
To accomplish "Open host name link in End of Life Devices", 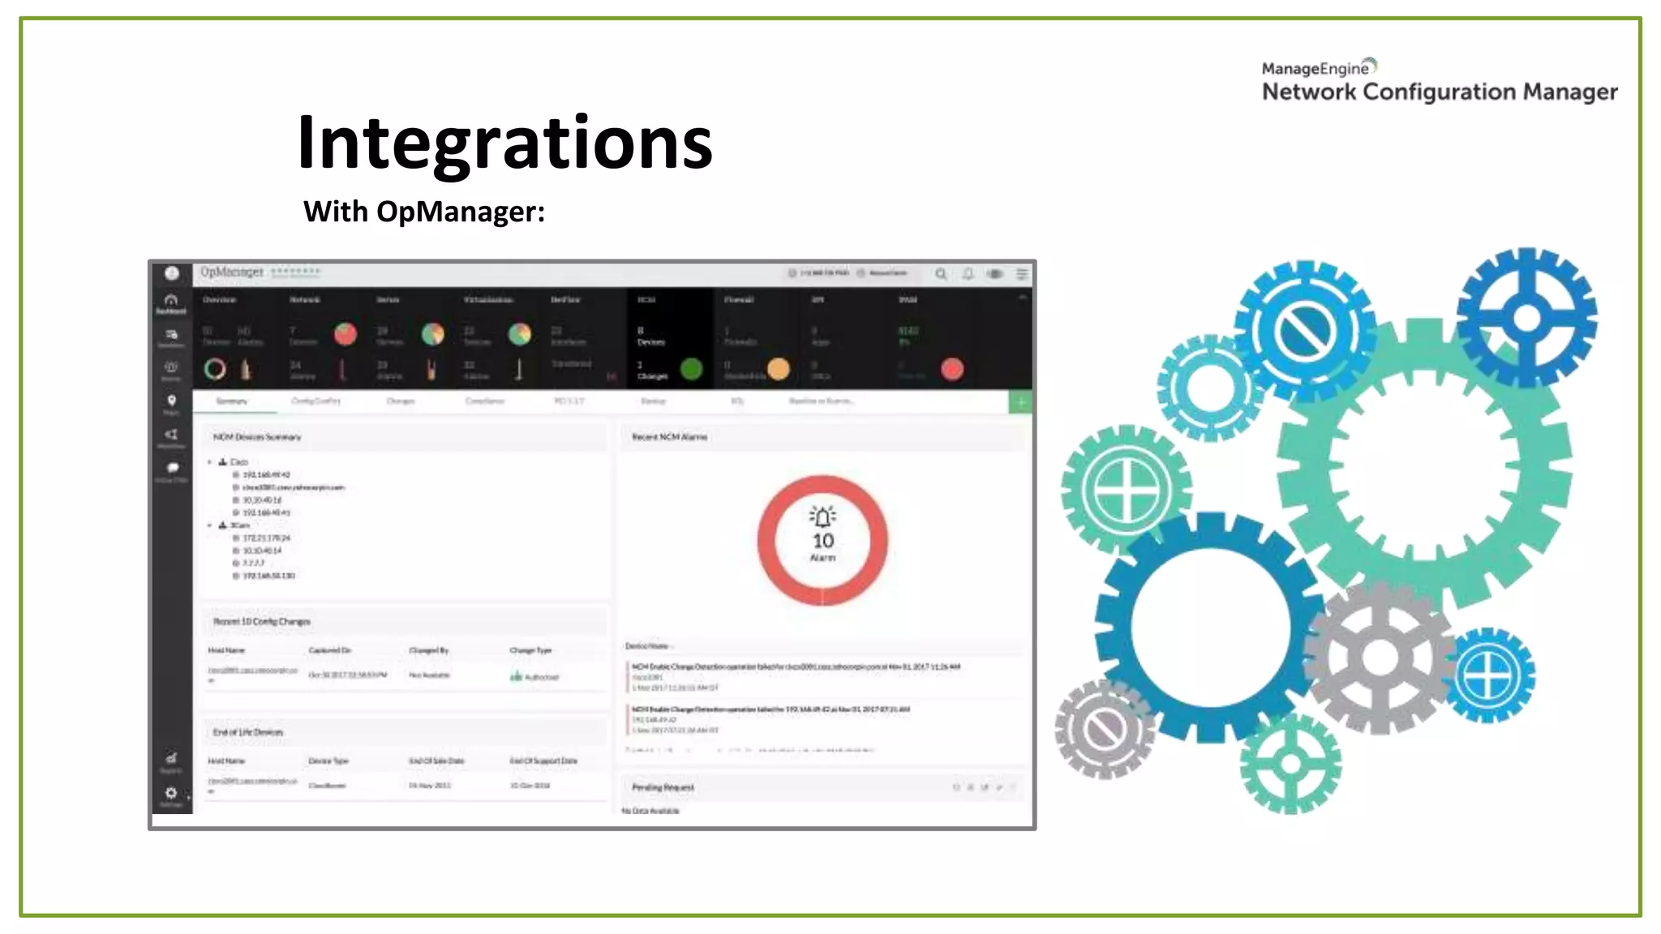I will click(252, 785).
